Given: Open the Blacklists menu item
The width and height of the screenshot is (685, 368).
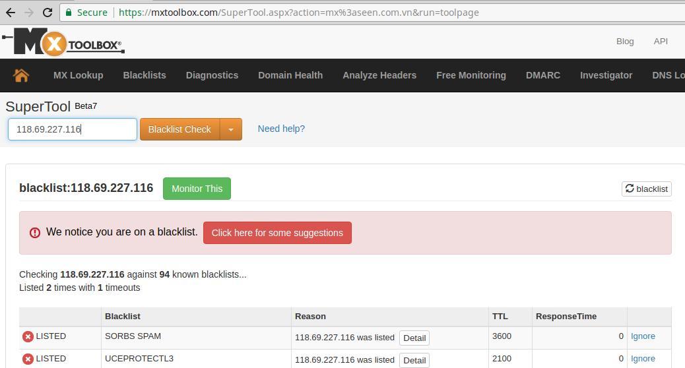Looking at the screenshot, I should 145,75.
